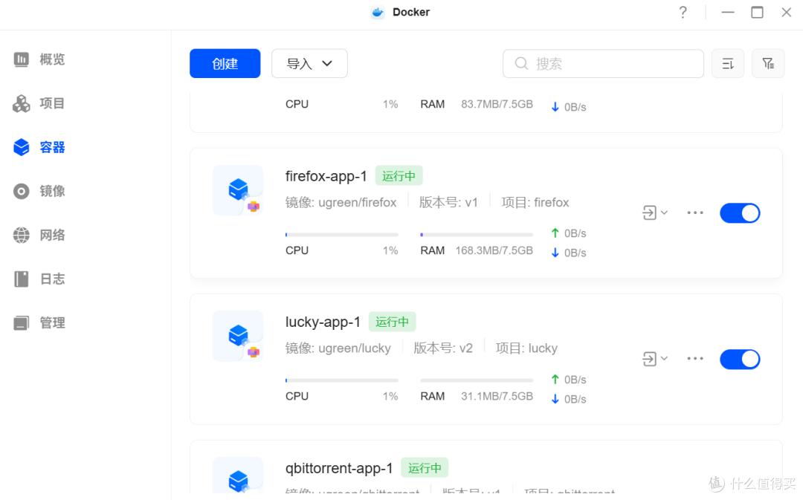Switch to the 网络 network section
This screenshot has height=500, width=803.
[x=39, y=236]
